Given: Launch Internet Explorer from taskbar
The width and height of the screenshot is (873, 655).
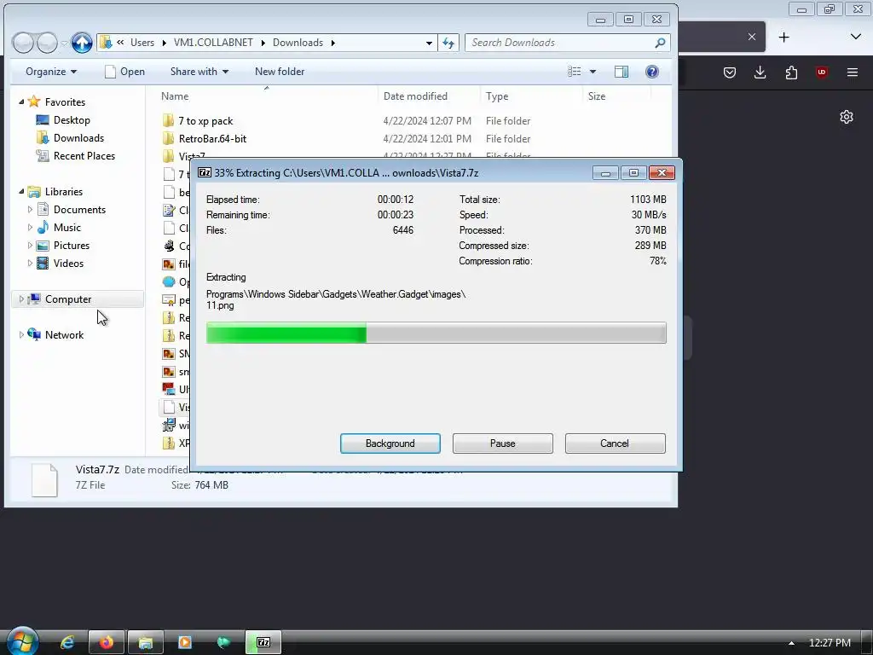Looking at the screenshot, I should 67,643.
